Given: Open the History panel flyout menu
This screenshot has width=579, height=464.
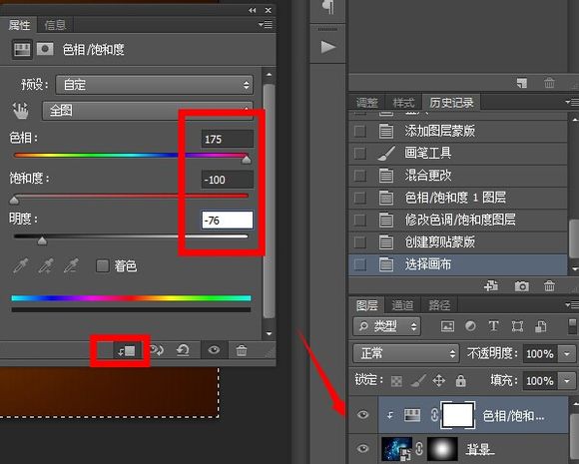Looking at the screenshot, I should pos(572,102).
